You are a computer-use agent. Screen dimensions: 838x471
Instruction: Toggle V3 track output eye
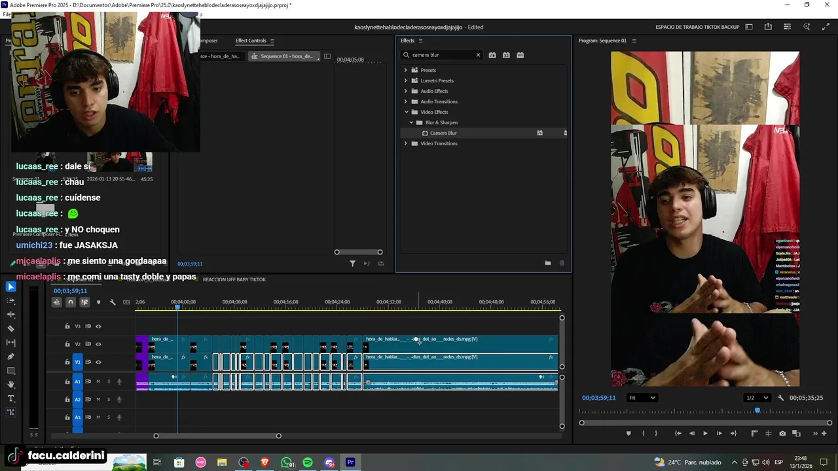pos(98,326)
